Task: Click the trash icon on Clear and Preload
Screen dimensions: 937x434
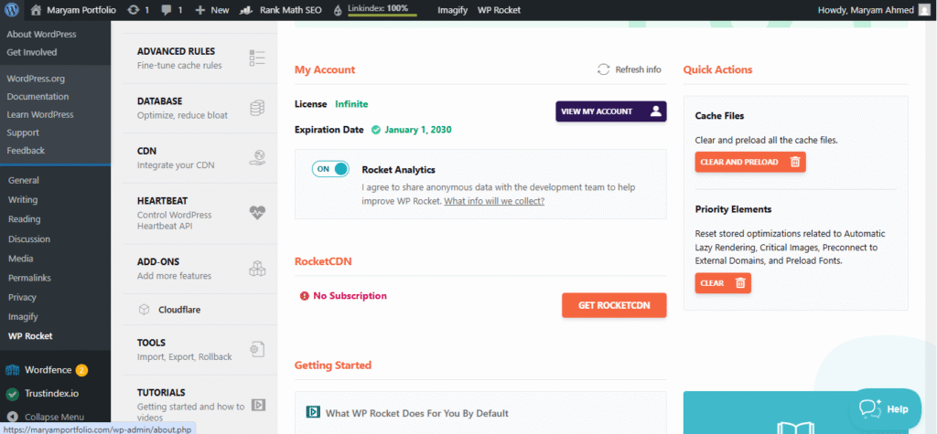Action: 795,162
